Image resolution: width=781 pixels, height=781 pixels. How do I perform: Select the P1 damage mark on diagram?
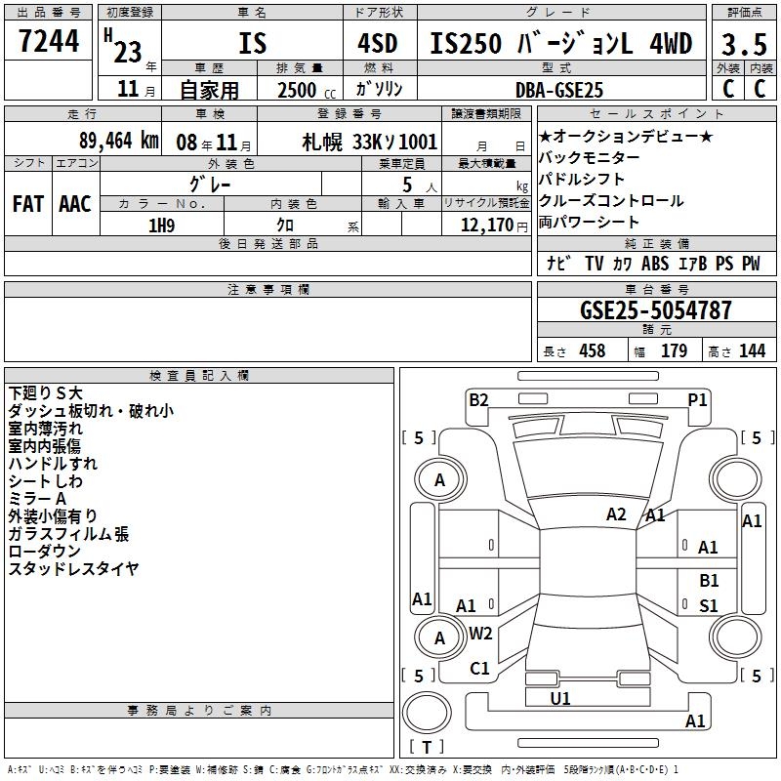tap(697, 400)
